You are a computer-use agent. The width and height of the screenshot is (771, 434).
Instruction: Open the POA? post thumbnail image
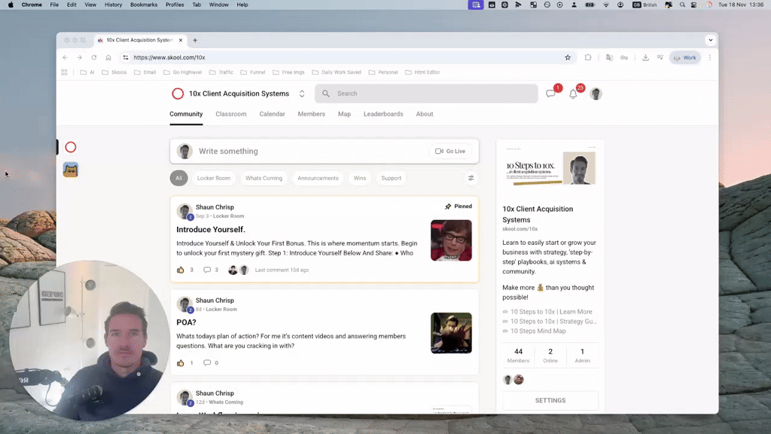coord(451,333)
